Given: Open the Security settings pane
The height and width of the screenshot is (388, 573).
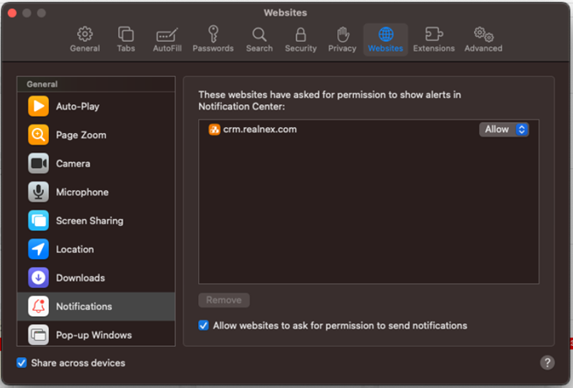Looking at the screenshot, I should point(301,39).
